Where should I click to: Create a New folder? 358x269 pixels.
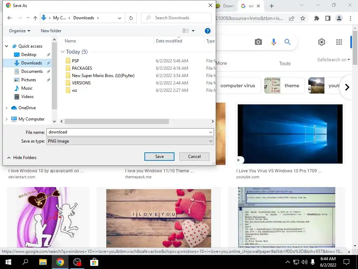tap(51, 31)
